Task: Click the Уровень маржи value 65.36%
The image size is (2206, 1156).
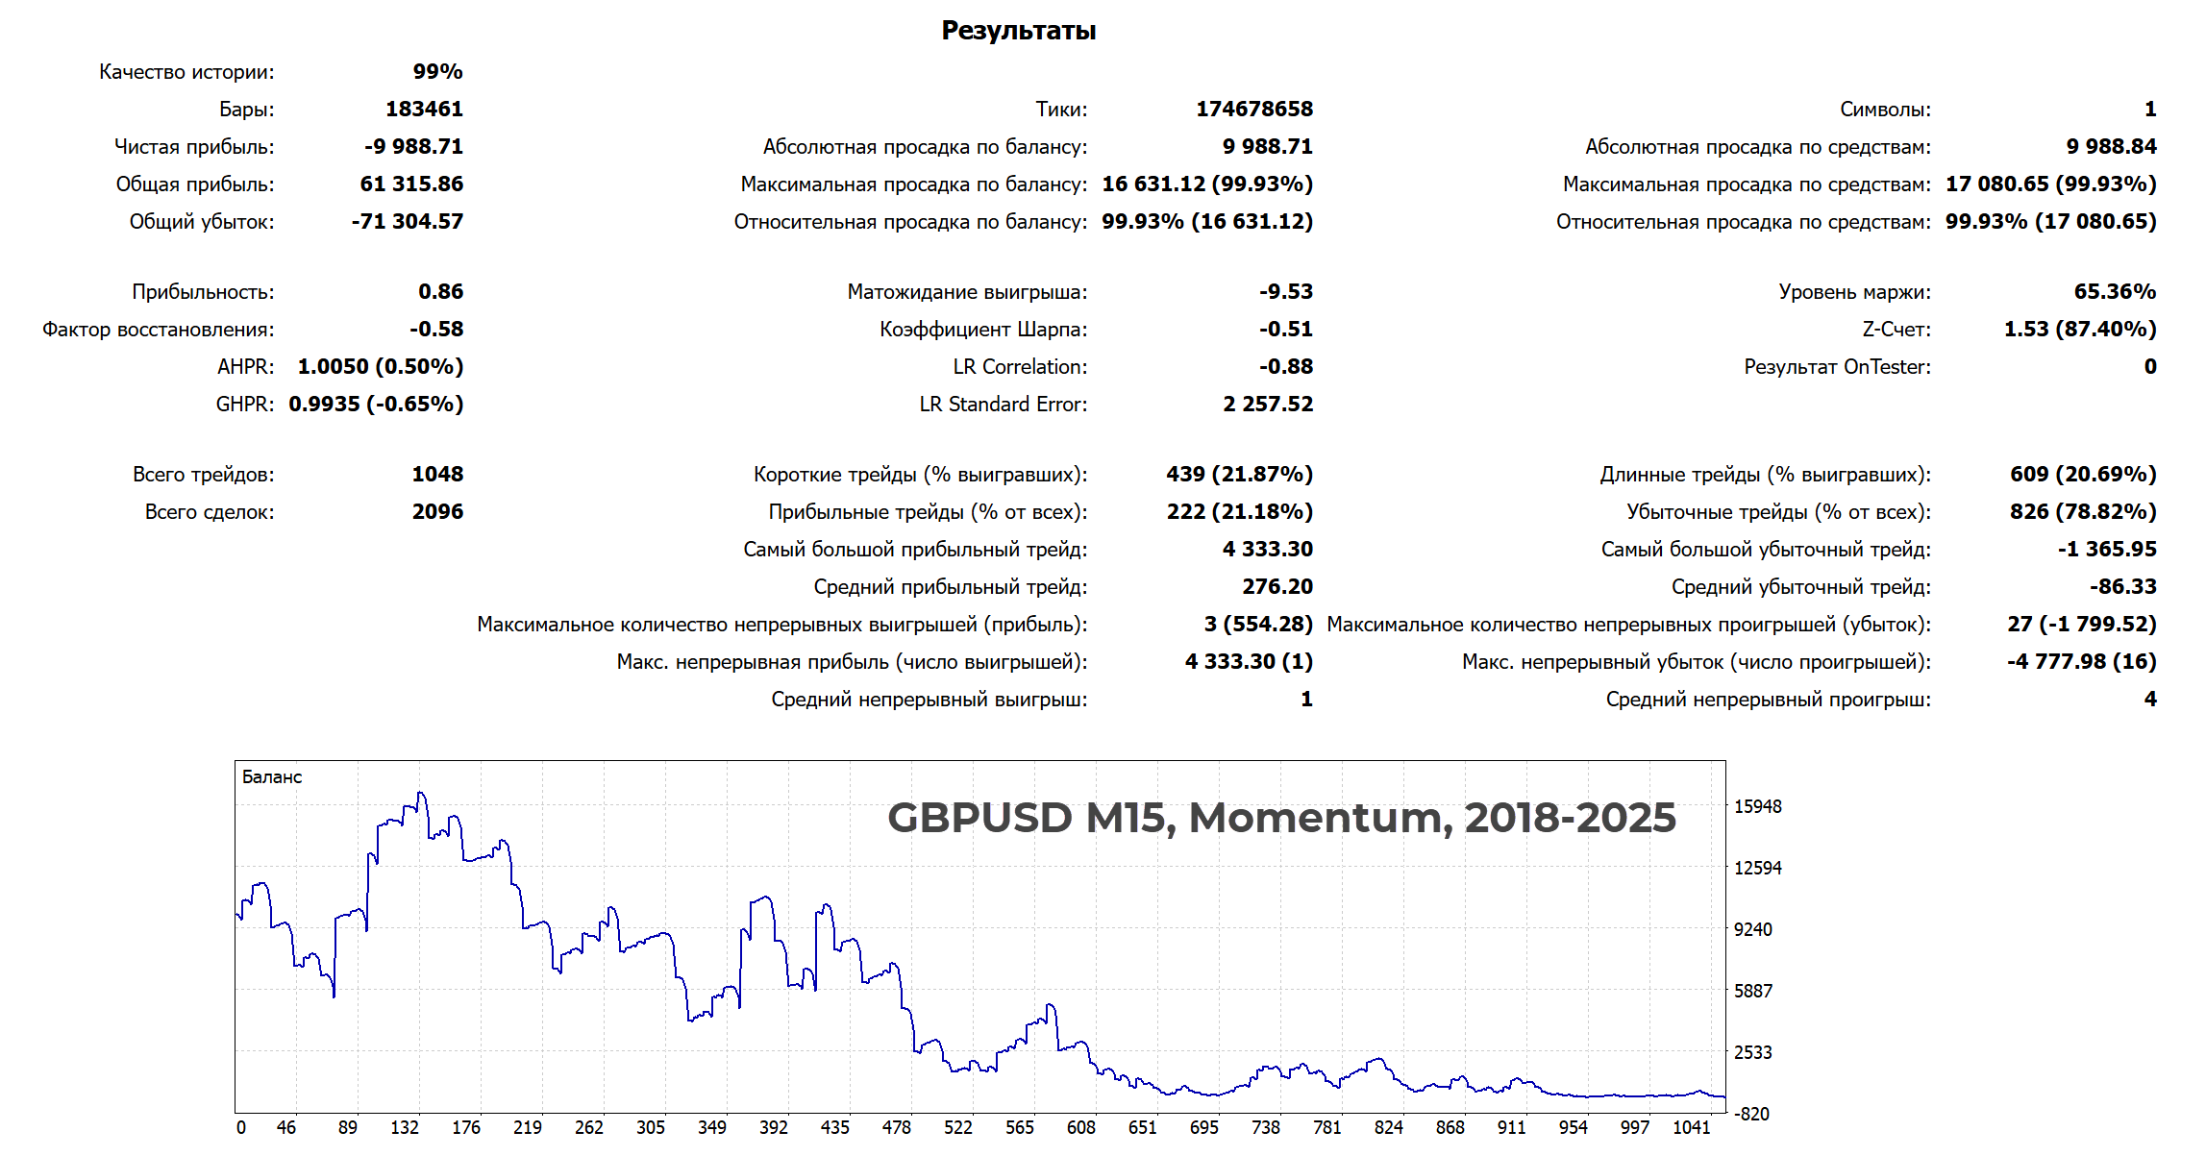Action: pos(2114,291)
